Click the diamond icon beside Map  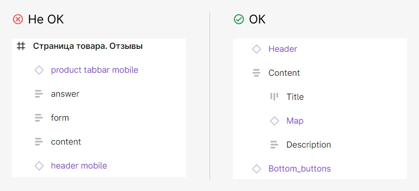[274, 121]
